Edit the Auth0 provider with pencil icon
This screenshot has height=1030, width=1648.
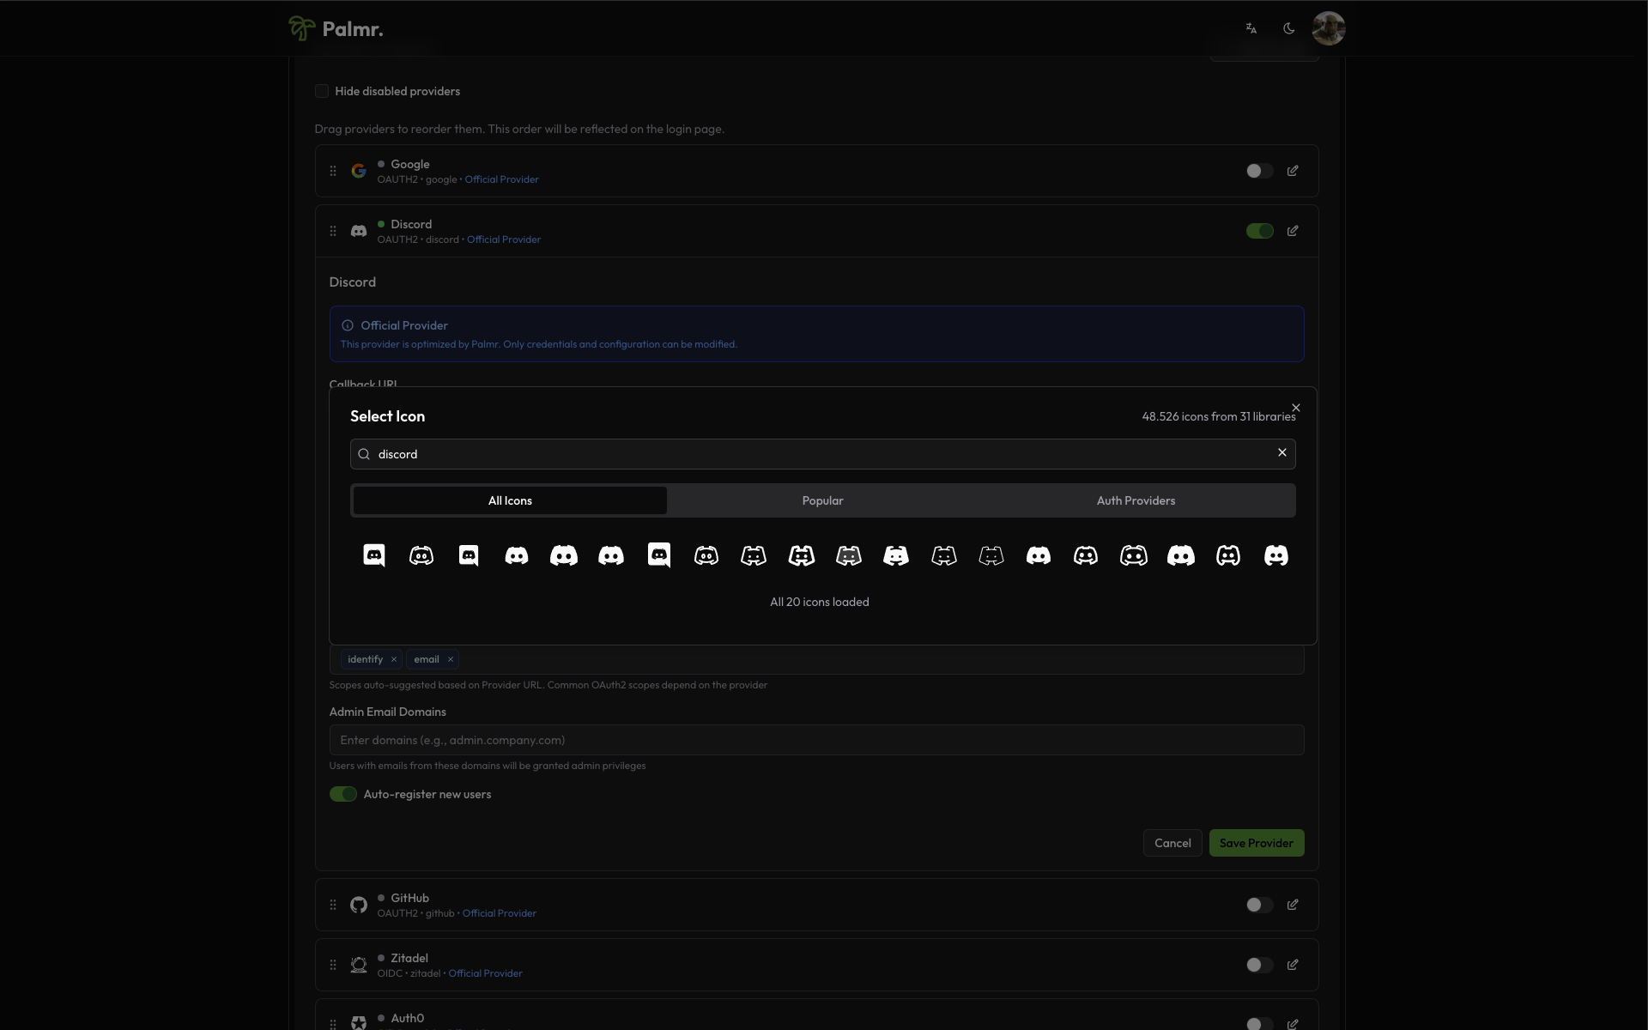[x=1293, y=1024]
